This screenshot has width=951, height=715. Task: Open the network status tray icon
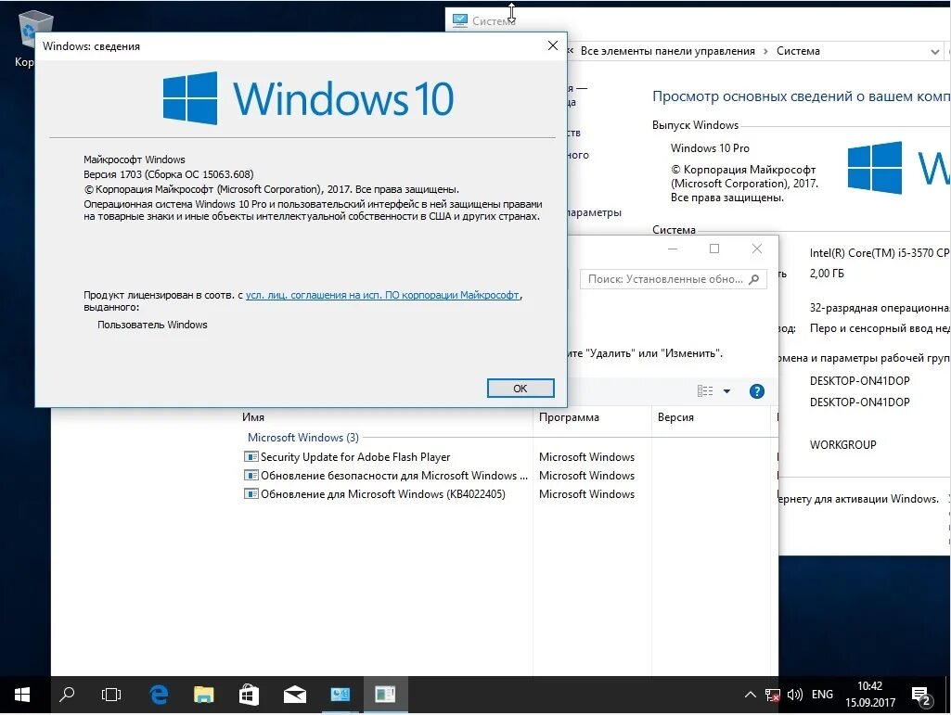pyautogui.click(x=772, y=695)
